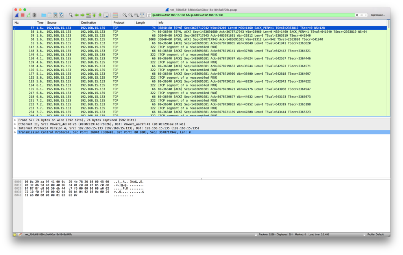This screenshot has height=255, width=403.
Task: Toggle the filter bookmark star
Action: 149,15
